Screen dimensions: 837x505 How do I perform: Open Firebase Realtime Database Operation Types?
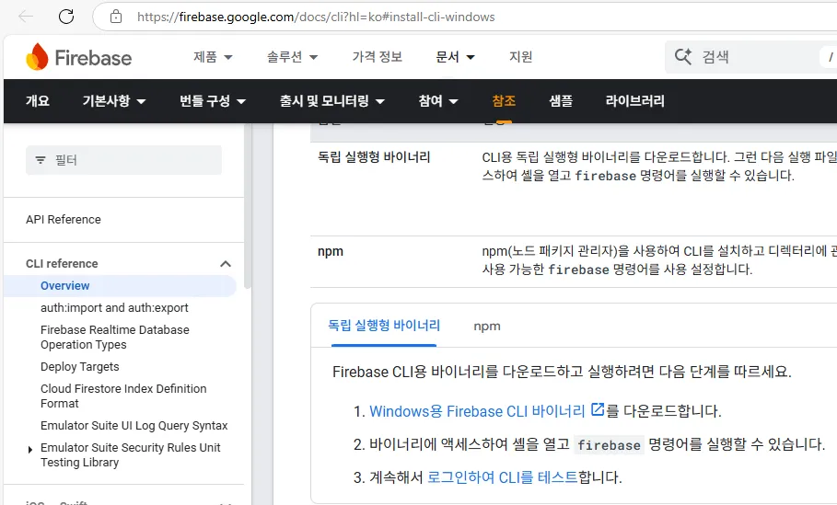click(115, 337)
